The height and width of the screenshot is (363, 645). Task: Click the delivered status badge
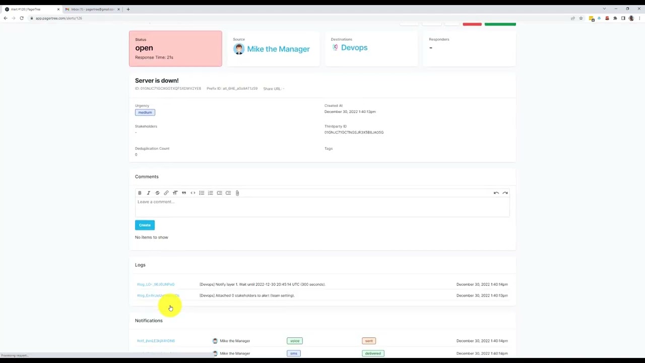click(x=373, y=353)
